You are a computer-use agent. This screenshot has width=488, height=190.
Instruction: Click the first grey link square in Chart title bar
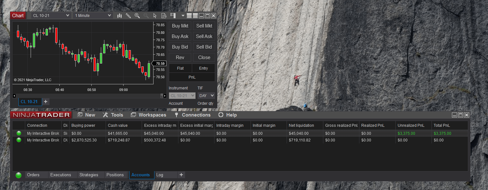tap(189, 16)
